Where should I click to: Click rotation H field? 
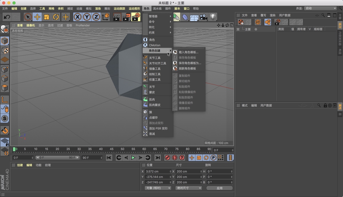pyautogui.click(x=220, y=171)
